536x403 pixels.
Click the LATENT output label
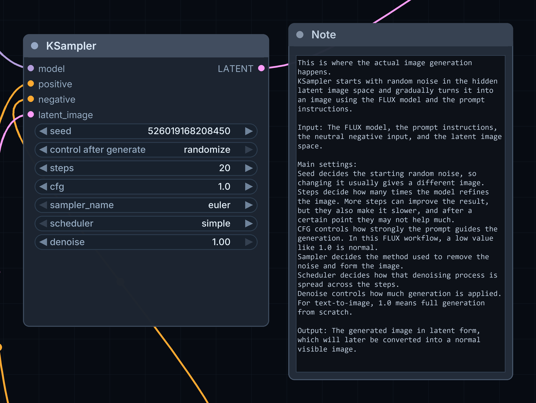236,69
